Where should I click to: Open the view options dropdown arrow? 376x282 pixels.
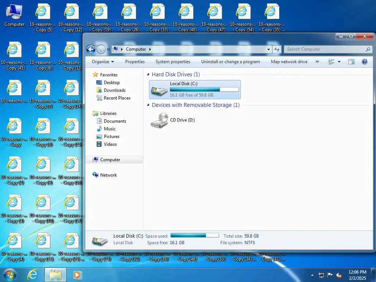(339, 62)
